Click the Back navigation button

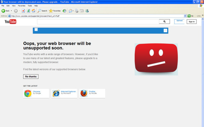pyautogui.click(x=5, y=11)
